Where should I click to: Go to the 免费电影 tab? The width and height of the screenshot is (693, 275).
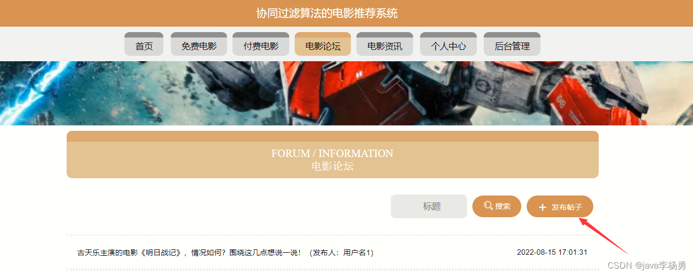[199, 44]
